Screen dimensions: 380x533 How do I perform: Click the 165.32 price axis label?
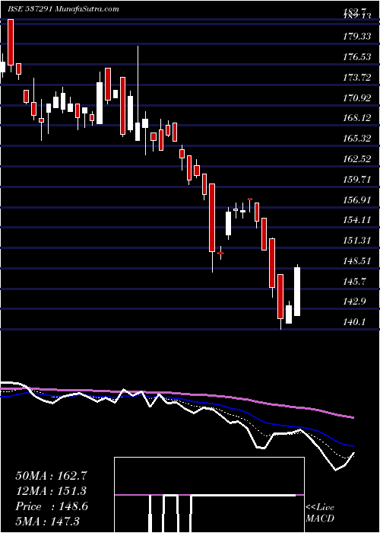coord(356,139)
